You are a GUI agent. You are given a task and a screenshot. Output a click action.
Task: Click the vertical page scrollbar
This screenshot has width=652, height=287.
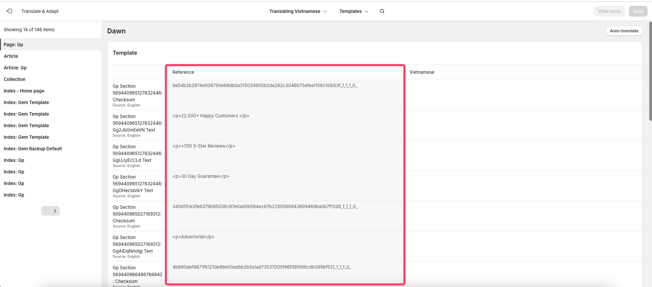(650, 71)
